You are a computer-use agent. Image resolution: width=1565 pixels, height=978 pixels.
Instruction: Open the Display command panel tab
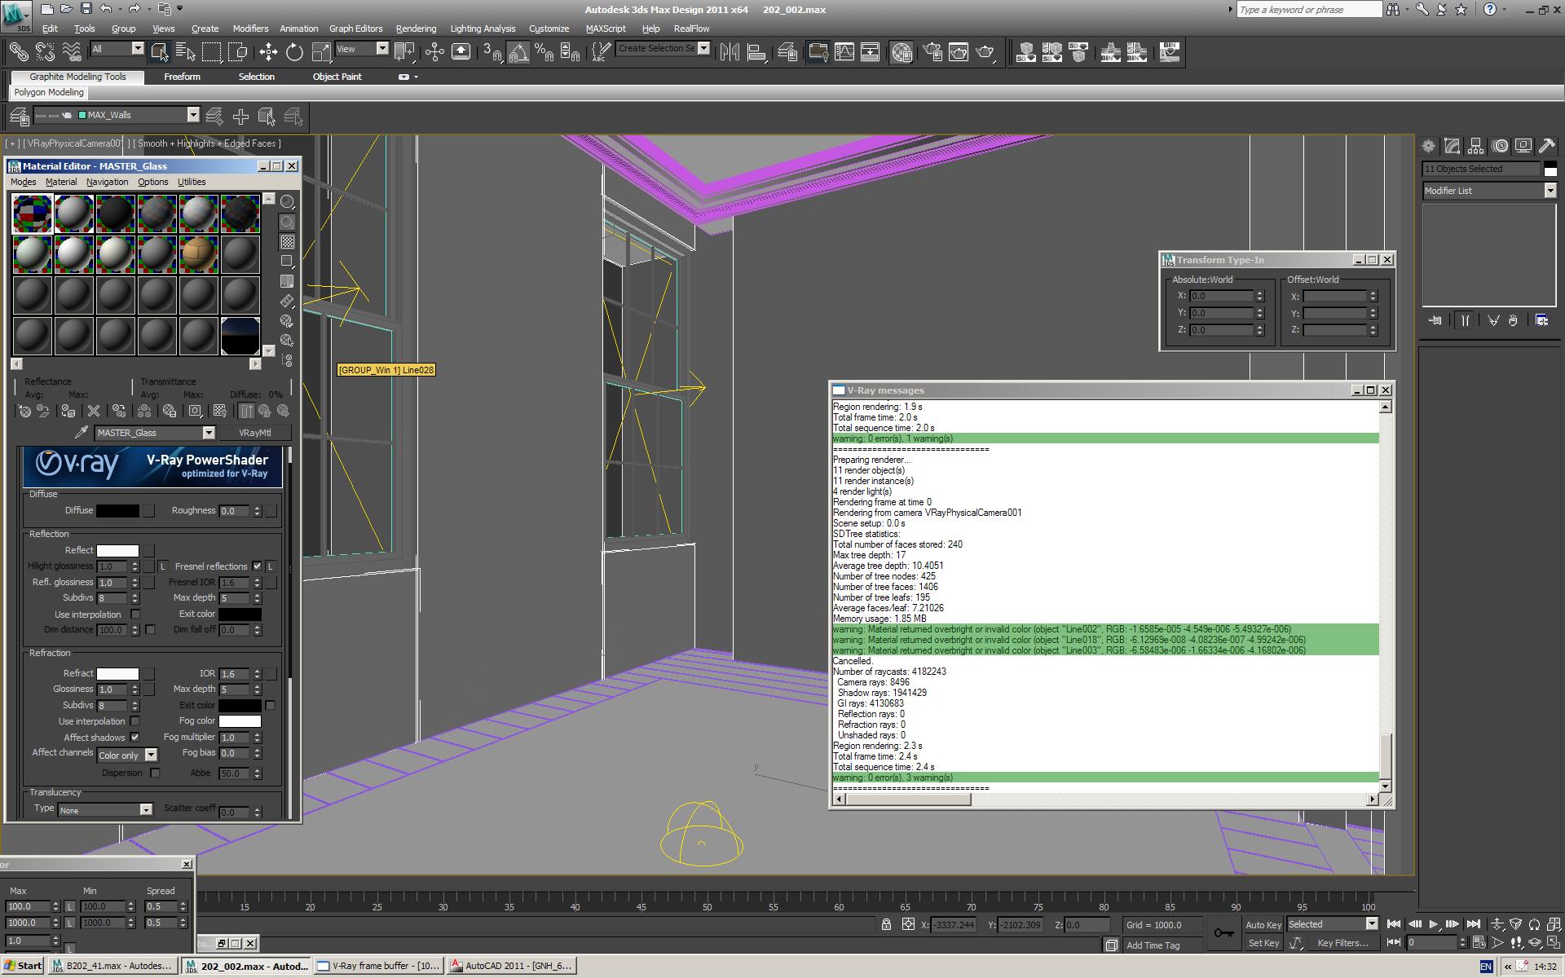1523,146
